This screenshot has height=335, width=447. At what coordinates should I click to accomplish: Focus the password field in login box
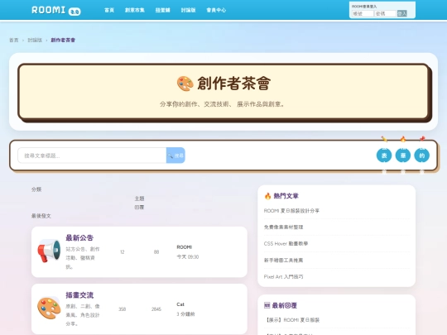tap(385, 13)
